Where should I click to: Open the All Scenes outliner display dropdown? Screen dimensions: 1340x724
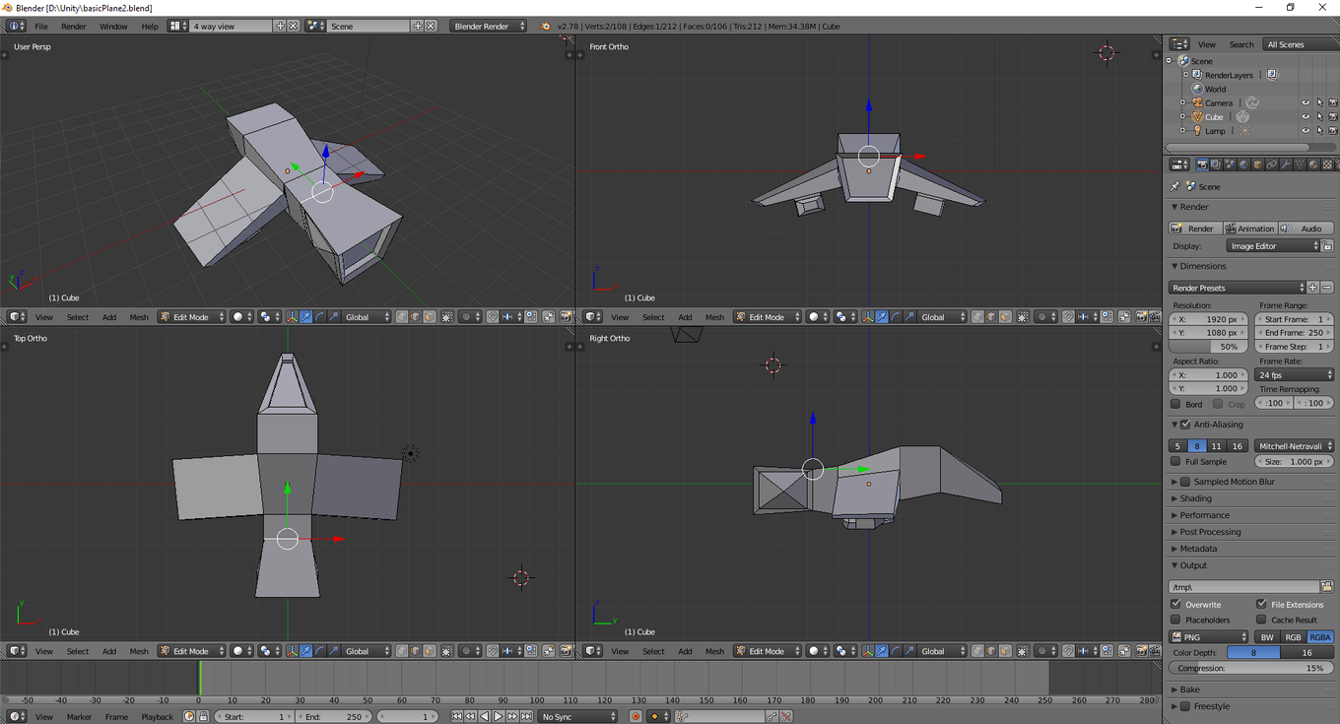pyautogui.click(x=1299, y=43)
